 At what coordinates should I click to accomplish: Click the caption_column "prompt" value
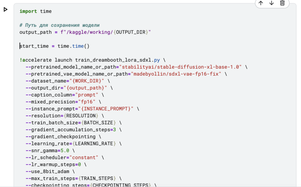point(87,95)
